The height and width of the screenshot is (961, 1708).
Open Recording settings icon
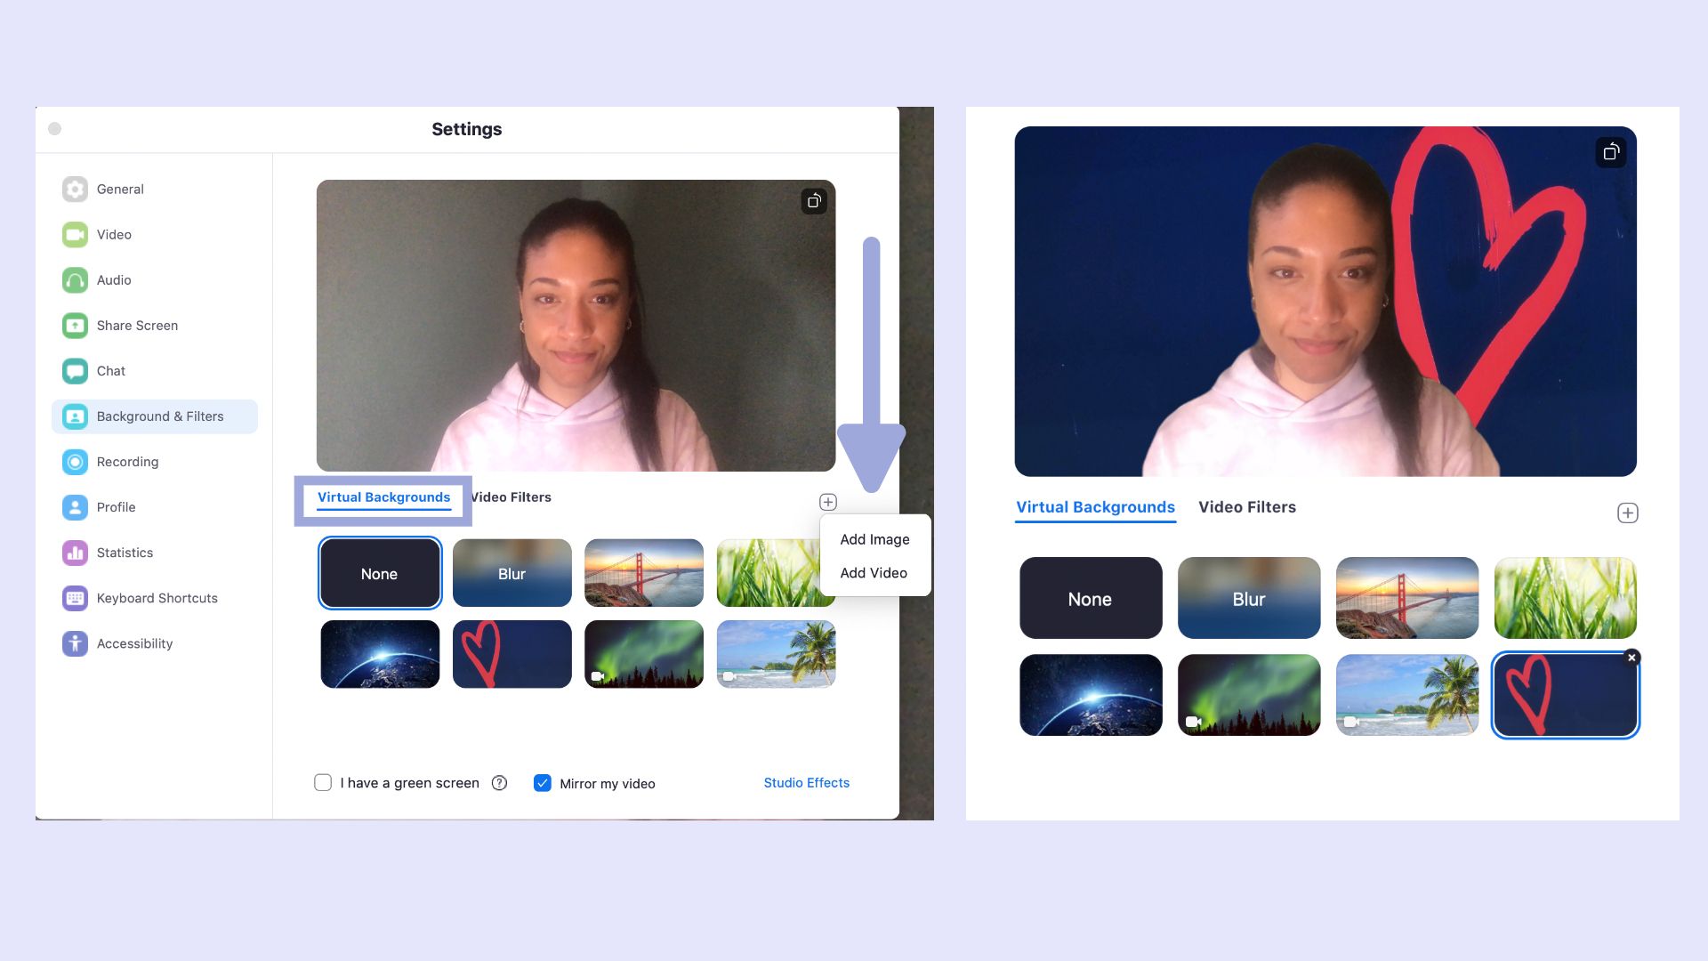[75, 462]
